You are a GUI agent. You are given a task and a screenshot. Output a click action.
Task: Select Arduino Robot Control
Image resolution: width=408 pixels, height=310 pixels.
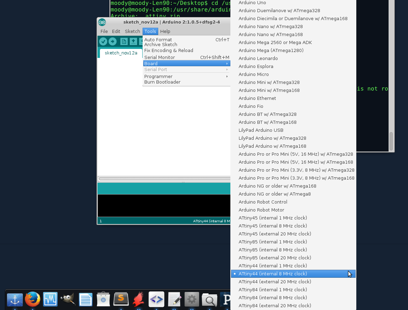293,202
